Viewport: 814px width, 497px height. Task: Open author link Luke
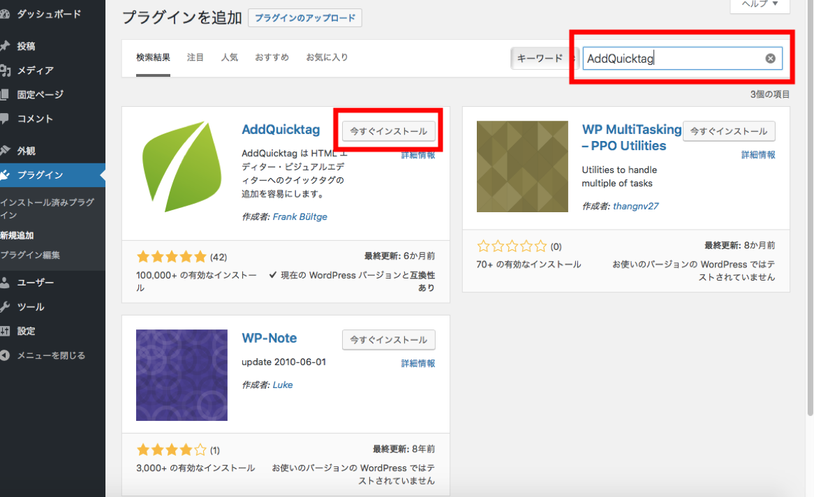pos(283,385)
